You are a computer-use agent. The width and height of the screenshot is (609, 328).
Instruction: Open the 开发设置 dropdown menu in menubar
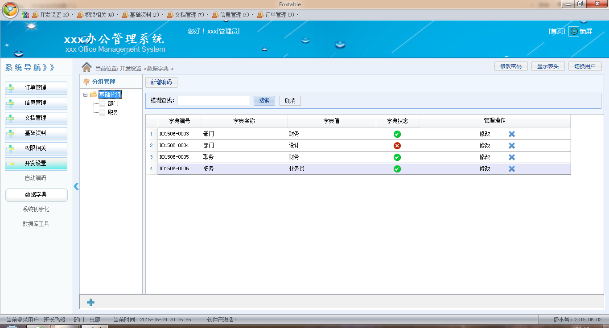pos(53,15)
